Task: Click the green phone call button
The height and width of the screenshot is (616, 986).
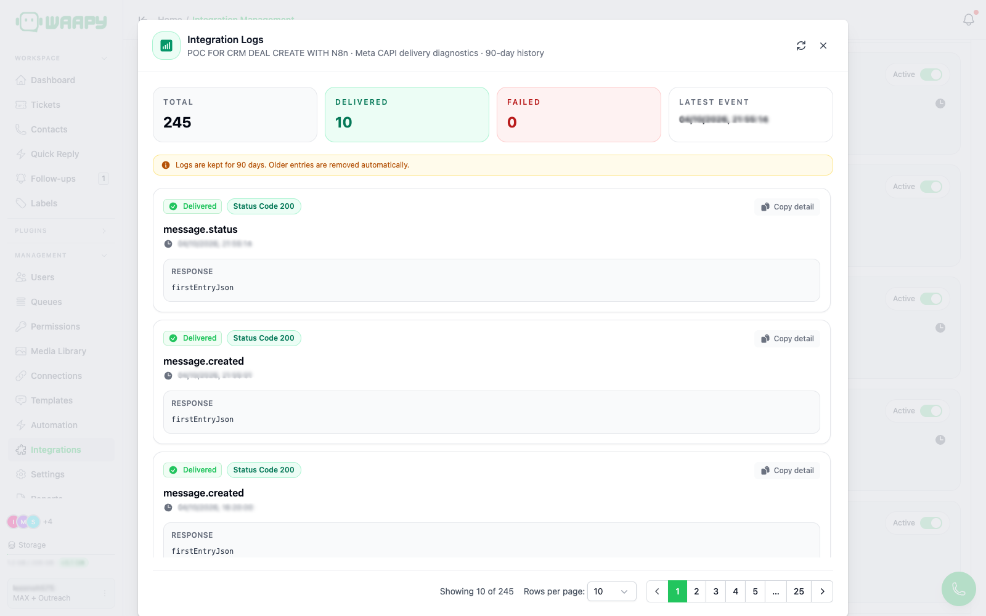Action: point(959,589)
